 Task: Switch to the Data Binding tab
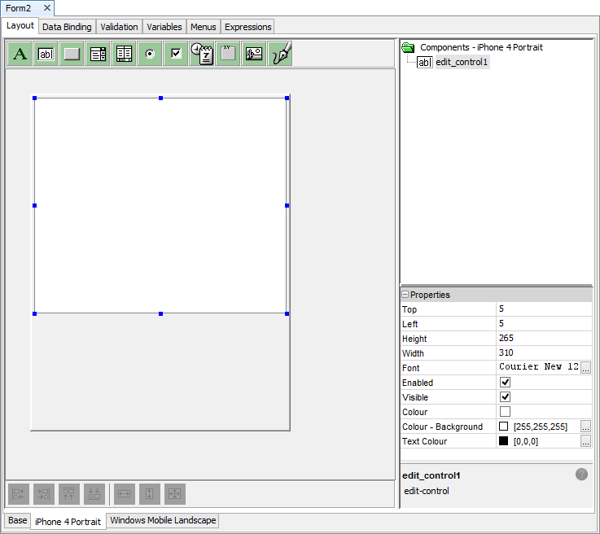[x=67, y=27]
